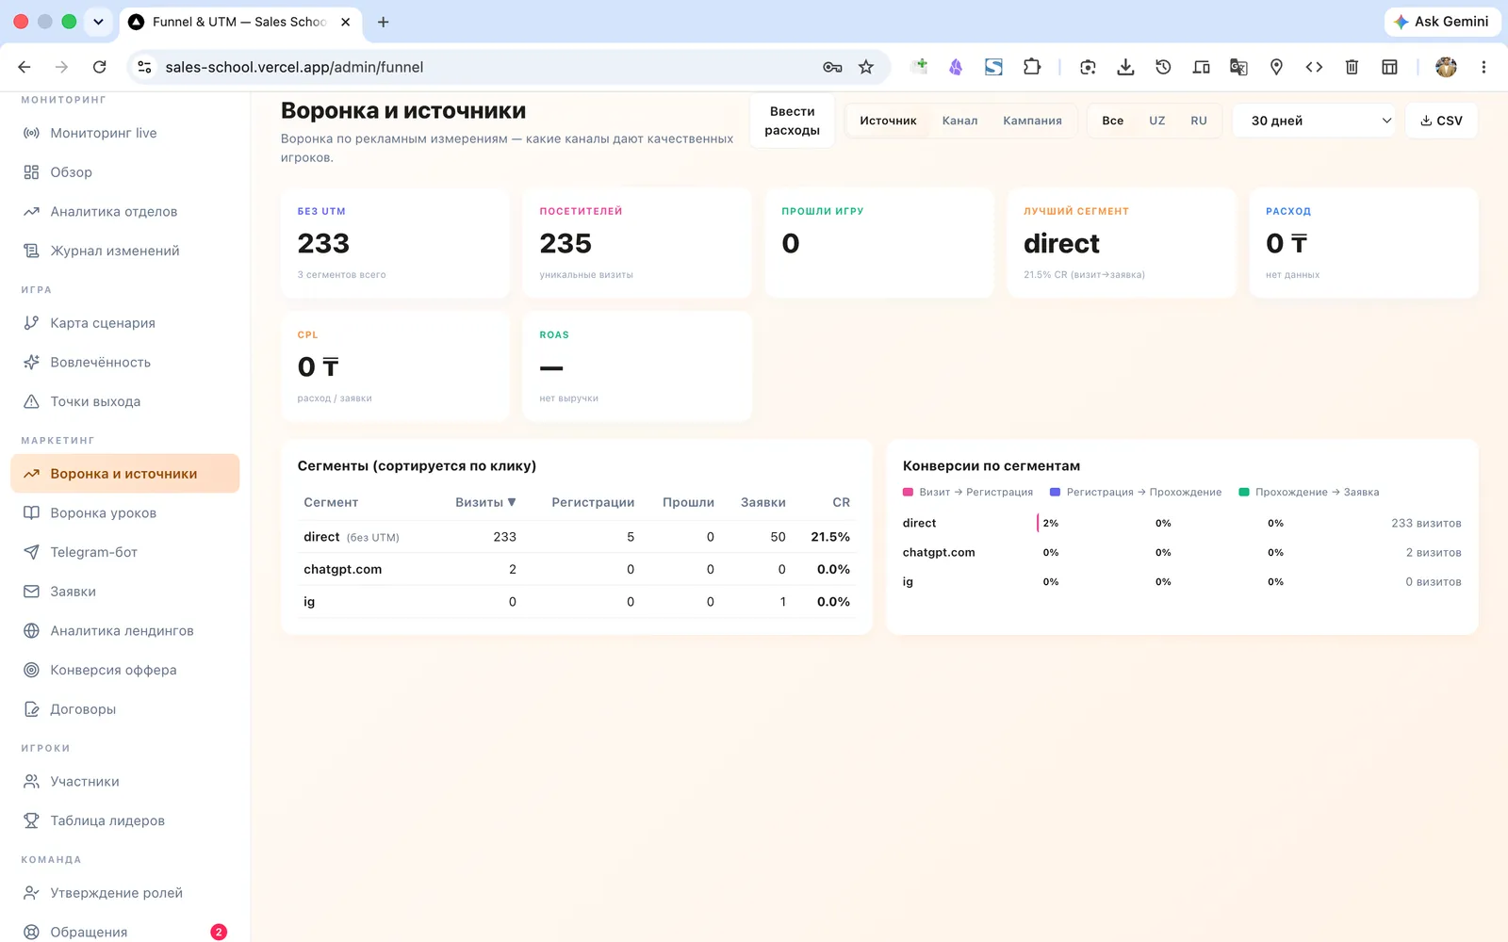This screenshot has height=942, width=1508.
Task: Sort table by Регистрации column
Action: [x=593, y=502]
